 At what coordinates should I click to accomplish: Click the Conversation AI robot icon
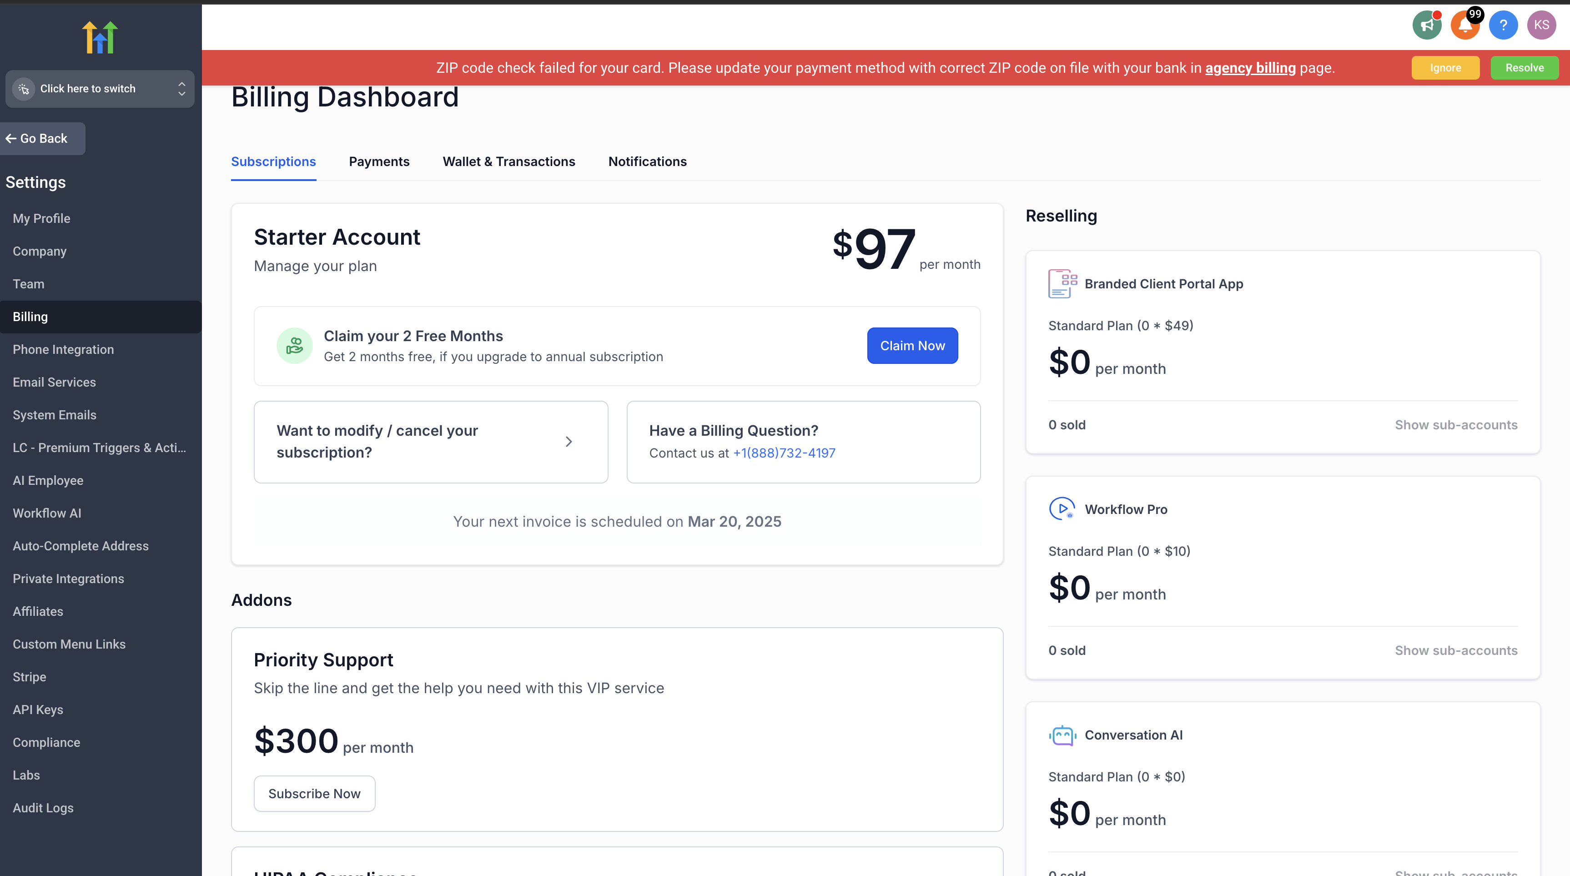click(x=1062, y=735)
